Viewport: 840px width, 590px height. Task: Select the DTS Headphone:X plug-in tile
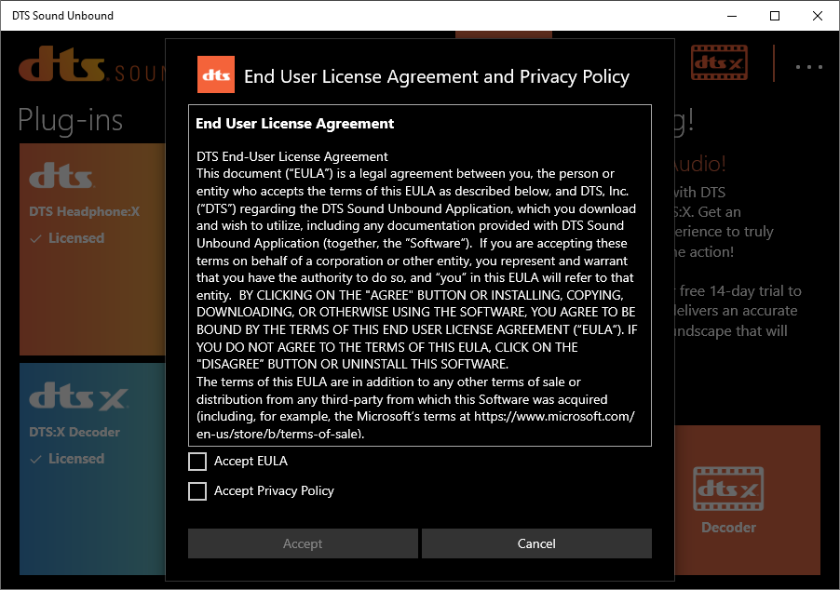[93, 249]
